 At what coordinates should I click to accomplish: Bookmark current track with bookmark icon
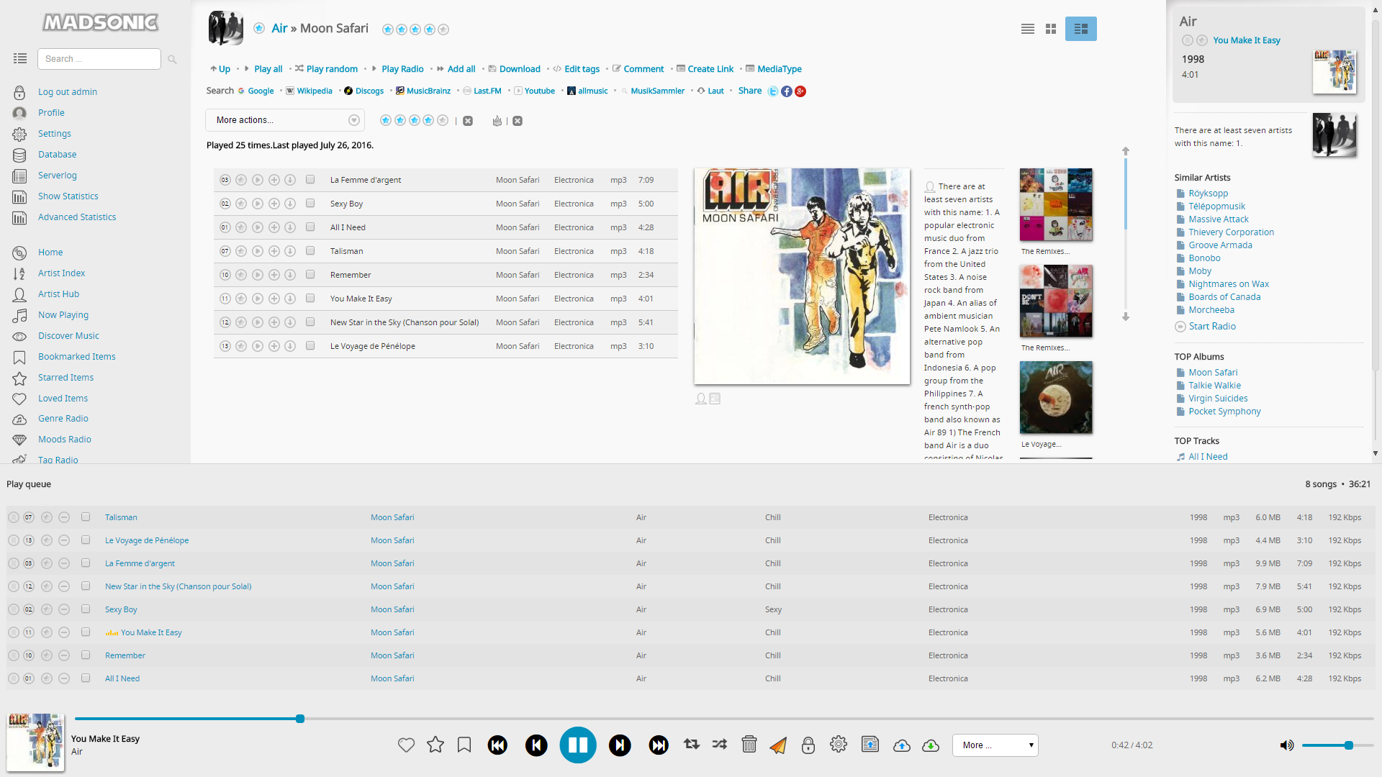tap(464, 745)
